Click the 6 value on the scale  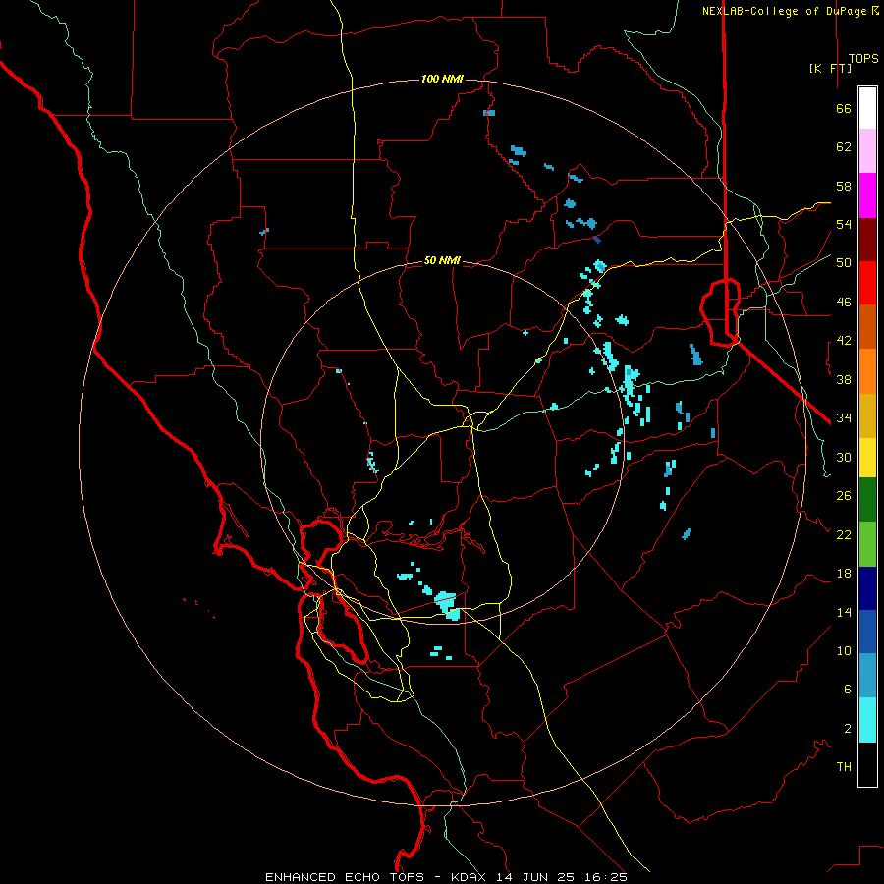tap(848, 689)
